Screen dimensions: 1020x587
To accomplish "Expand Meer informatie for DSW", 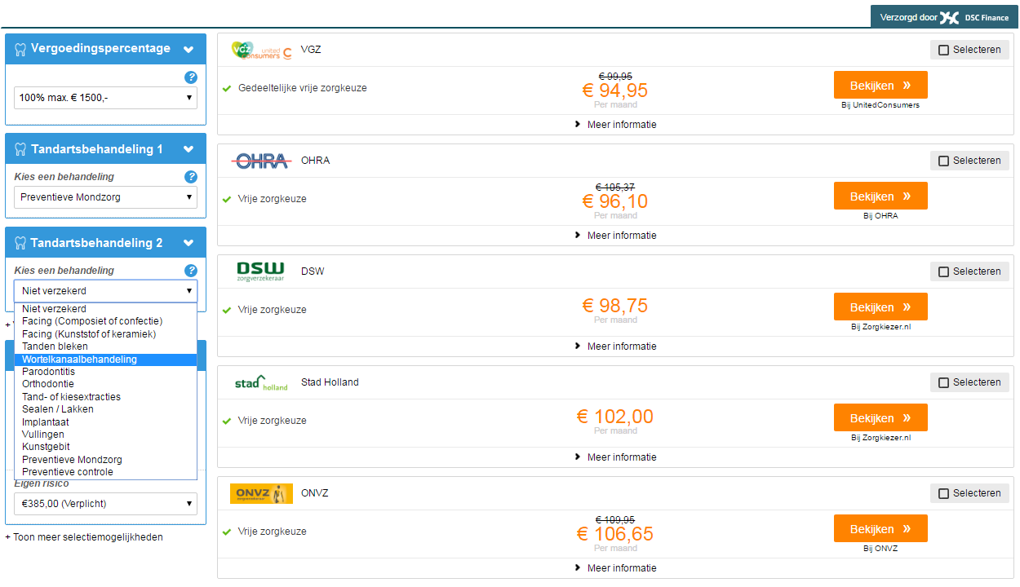I will [615, 346].
